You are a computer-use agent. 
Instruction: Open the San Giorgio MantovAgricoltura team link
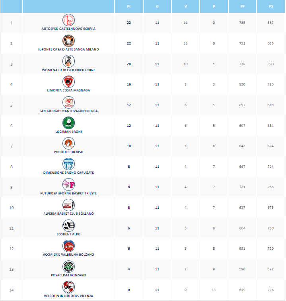point(68,111)
